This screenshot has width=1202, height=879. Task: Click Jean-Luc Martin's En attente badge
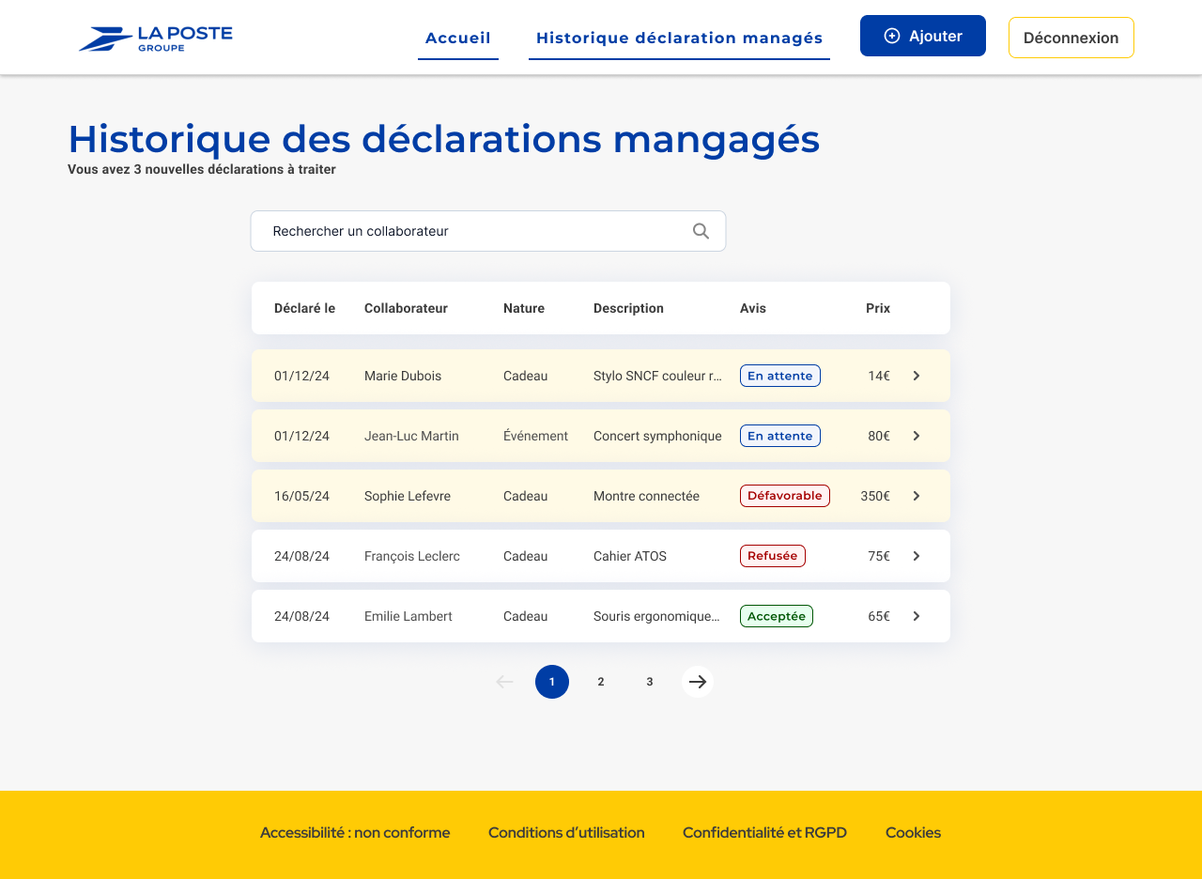click(780, 436)
